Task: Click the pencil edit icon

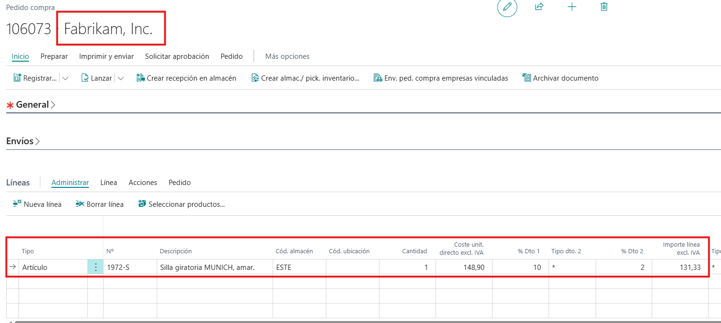Action: pyautogui.click(x=507, y=7)
